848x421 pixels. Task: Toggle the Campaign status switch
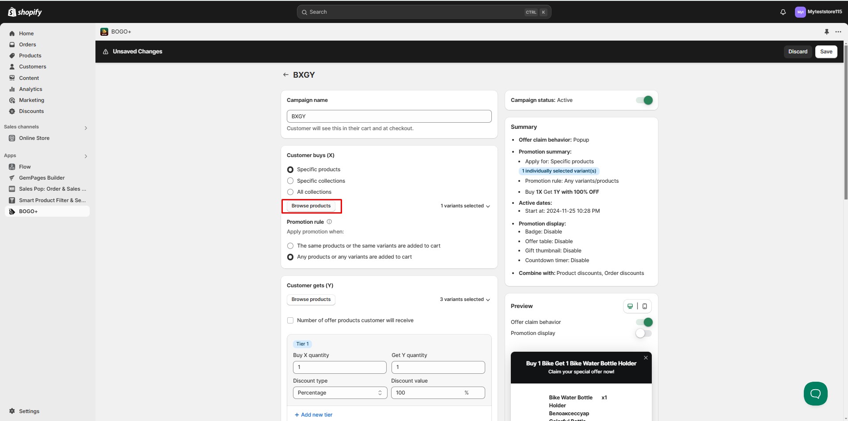pyautogui.click(x=644, y=100)
